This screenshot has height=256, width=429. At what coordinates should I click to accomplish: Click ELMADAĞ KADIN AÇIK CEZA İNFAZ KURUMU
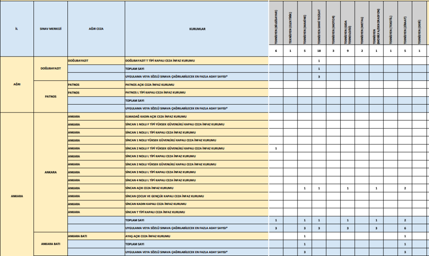[156, 117]
